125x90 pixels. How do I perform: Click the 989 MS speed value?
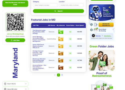(79, 39)
